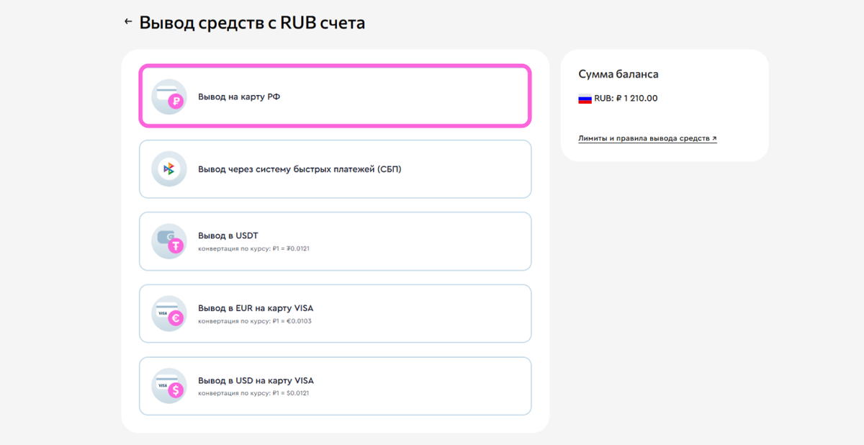The width and height of the screenshot is (864, 445).
Task: Choose 'Вывод через систему быстрых платежей (СБП)'
Action: pyautogui.click(x=336, y=169)
